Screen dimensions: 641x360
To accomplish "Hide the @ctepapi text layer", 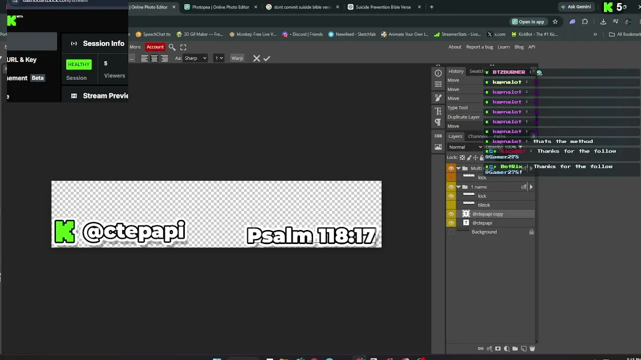I will coord(451,223).
